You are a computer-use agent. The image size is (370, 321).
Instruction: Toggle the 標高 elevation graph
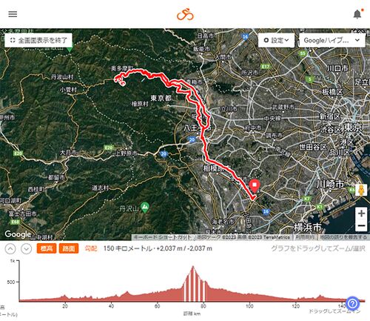[x=47, y=248]
